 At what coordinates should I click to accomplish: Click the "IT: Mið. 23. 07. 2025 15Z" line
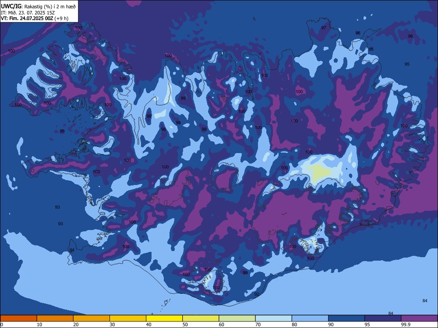click(28, 13)
